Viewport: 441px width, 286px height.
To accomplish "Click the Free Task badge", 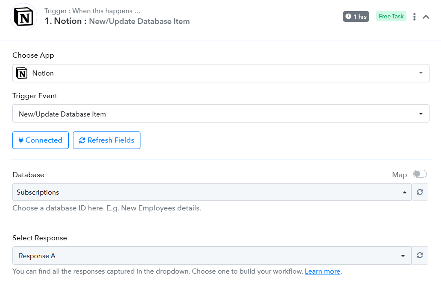I will tap(391, 16).
